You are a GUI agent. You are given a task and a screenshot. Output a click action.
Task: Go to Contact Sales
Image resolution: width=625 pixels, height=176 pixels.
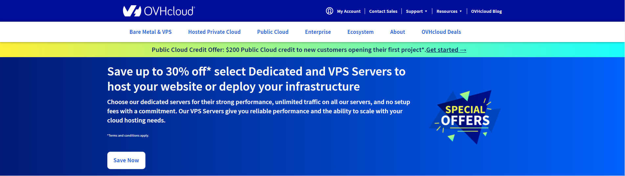pos(383,11)
